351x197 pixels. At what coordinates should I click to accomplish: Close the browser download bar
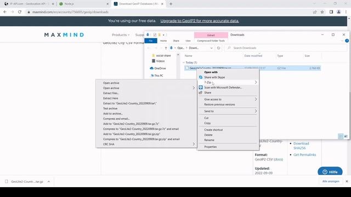(x=347, y=181)
